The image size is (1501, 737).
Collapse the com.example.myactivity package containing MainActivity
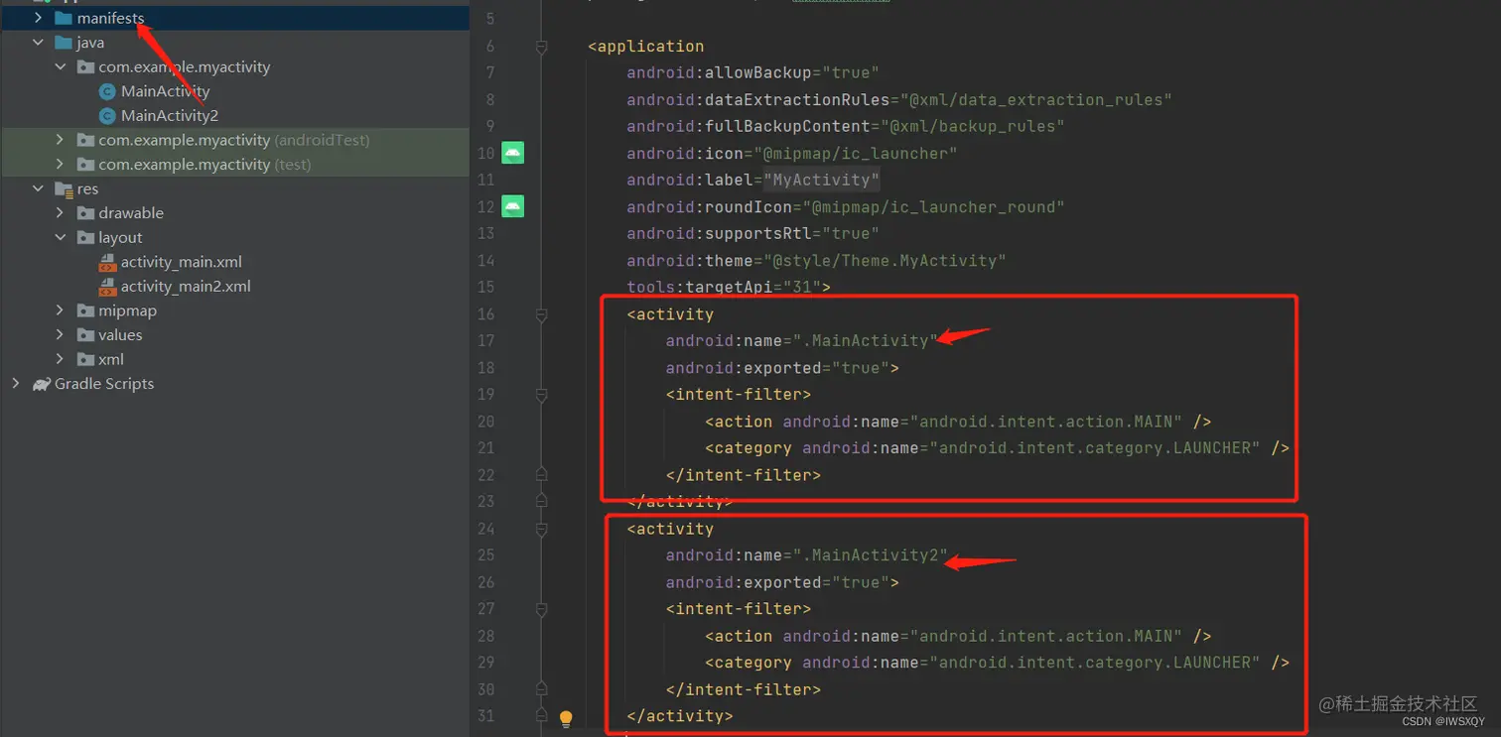pyautogui.click(x=61, y=67)
